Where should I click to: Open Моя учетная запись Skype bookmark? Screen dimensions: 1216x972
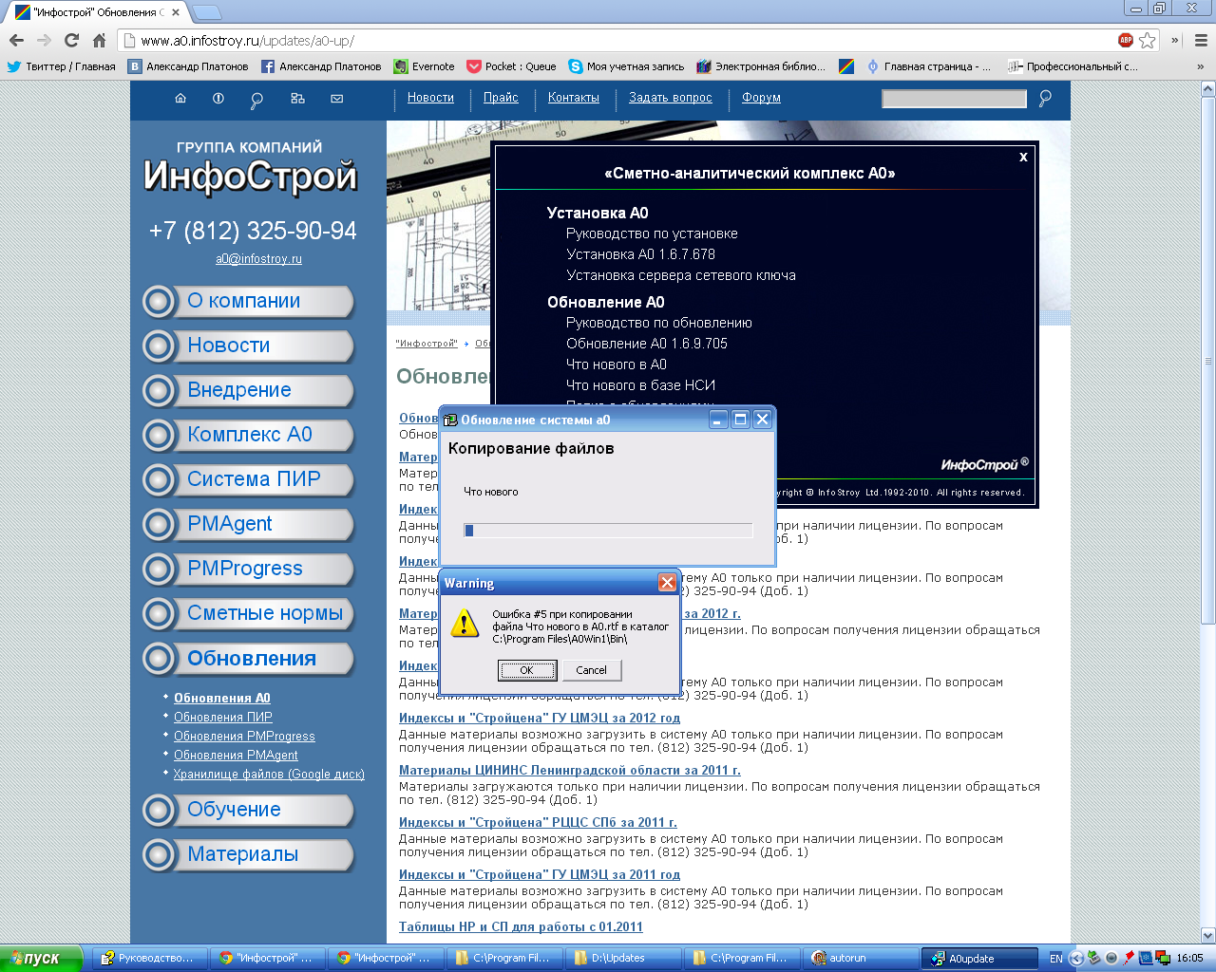[x=626, y=66]
